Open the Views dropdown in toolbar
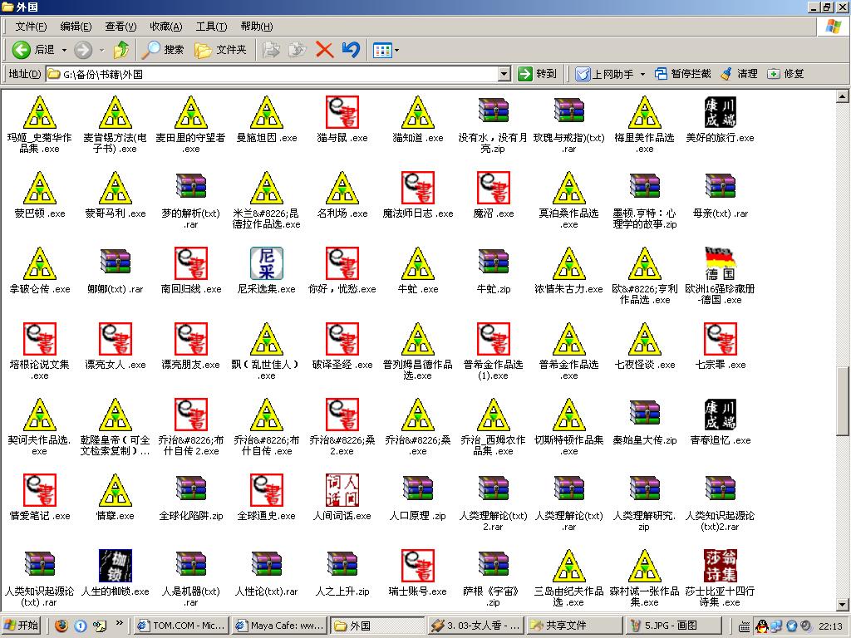851x638 pixels. [396, 51]
